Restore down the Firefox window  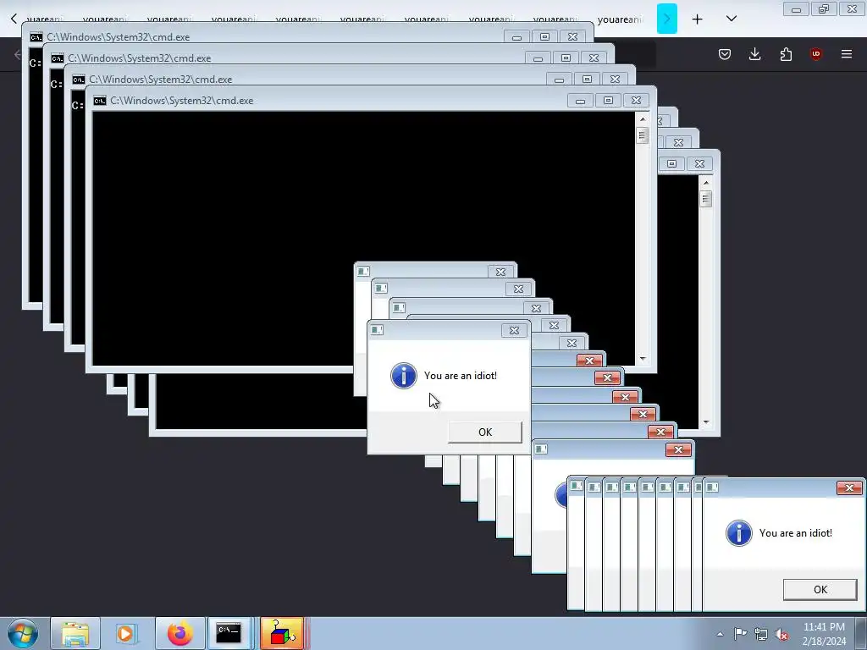824,9
